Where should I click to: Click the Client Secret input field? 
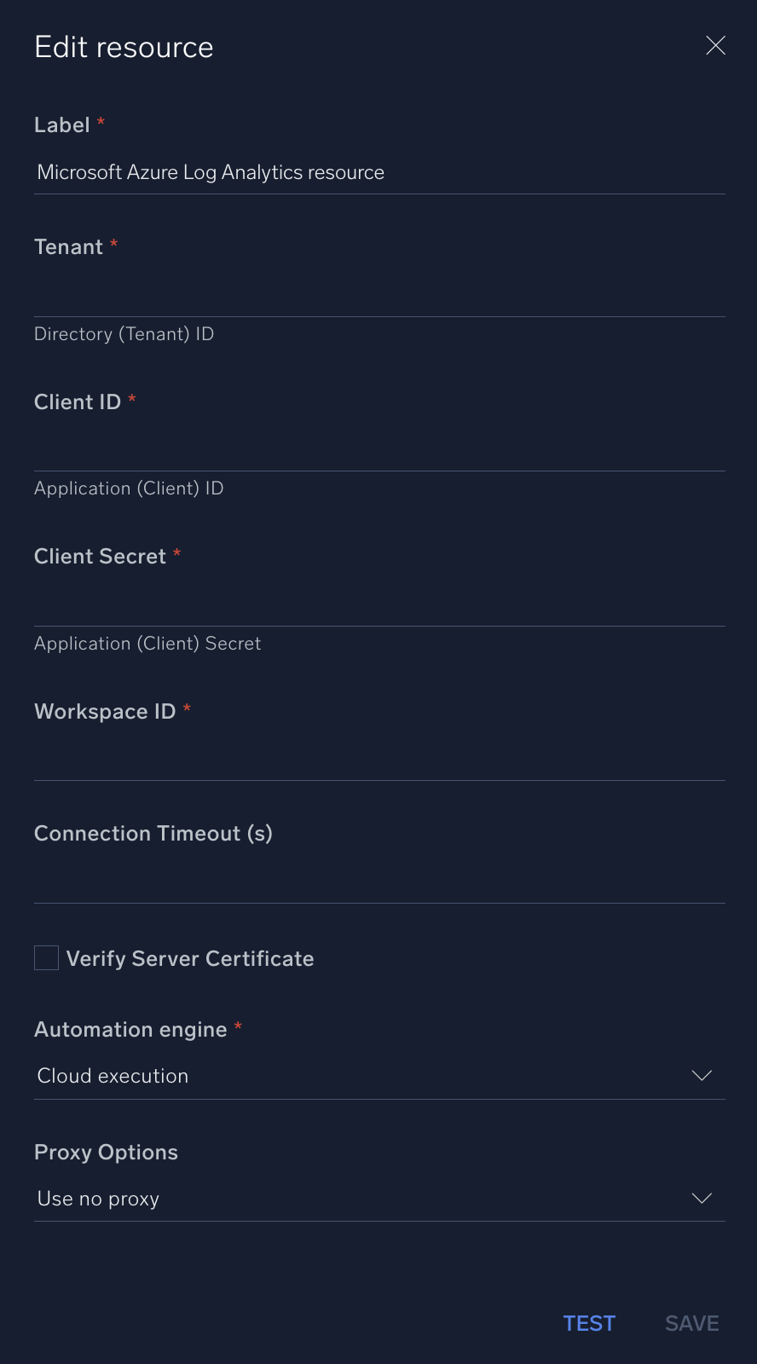click(x=379, y=604)
